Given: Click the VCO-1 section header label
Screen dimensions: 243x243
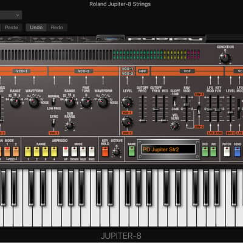Looking at the screenshot, I should [22, 71].
